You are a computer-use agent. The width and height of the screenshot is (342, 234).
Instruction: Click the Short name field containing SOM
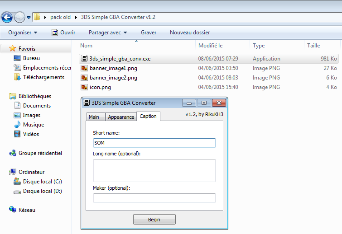(x=154, y=143)
